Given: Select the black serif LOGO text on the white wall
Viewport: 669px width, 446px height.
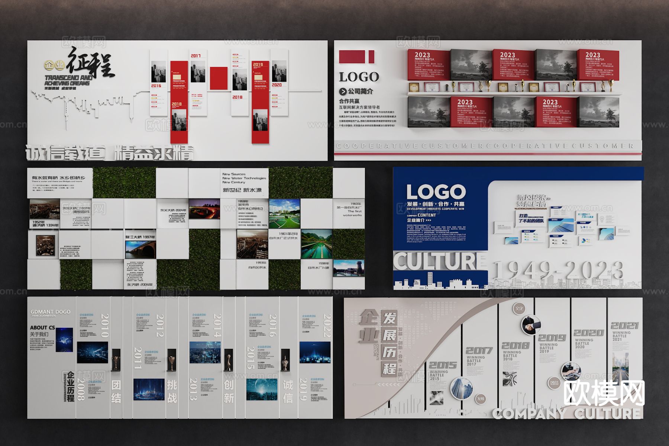Looking at the screenshot, I should [x=359, y=77].
